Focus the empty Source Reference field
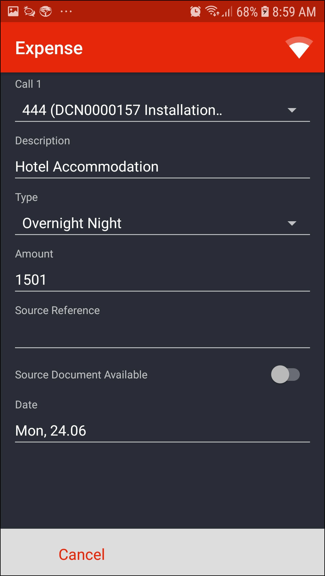The image size is (325, 576). [x=162, y=336]
